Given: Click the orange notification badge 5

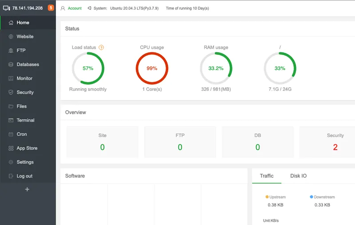Looking at the screenshot, I should click(51, 8).
